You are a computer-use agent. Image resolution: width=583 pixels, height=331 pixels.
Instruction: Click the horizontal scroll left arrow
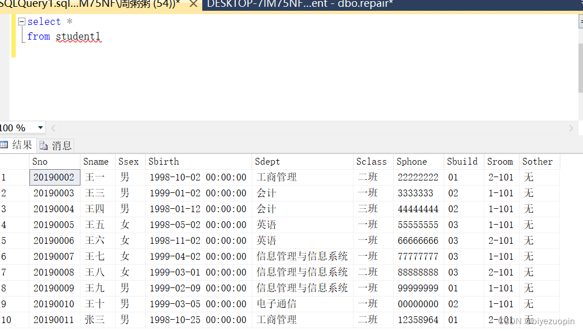click(x=53, y=128)
